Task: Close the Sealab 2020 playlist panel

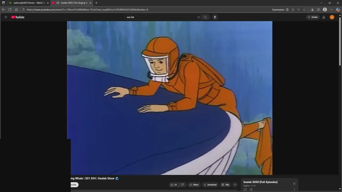Action: [294, 183]
